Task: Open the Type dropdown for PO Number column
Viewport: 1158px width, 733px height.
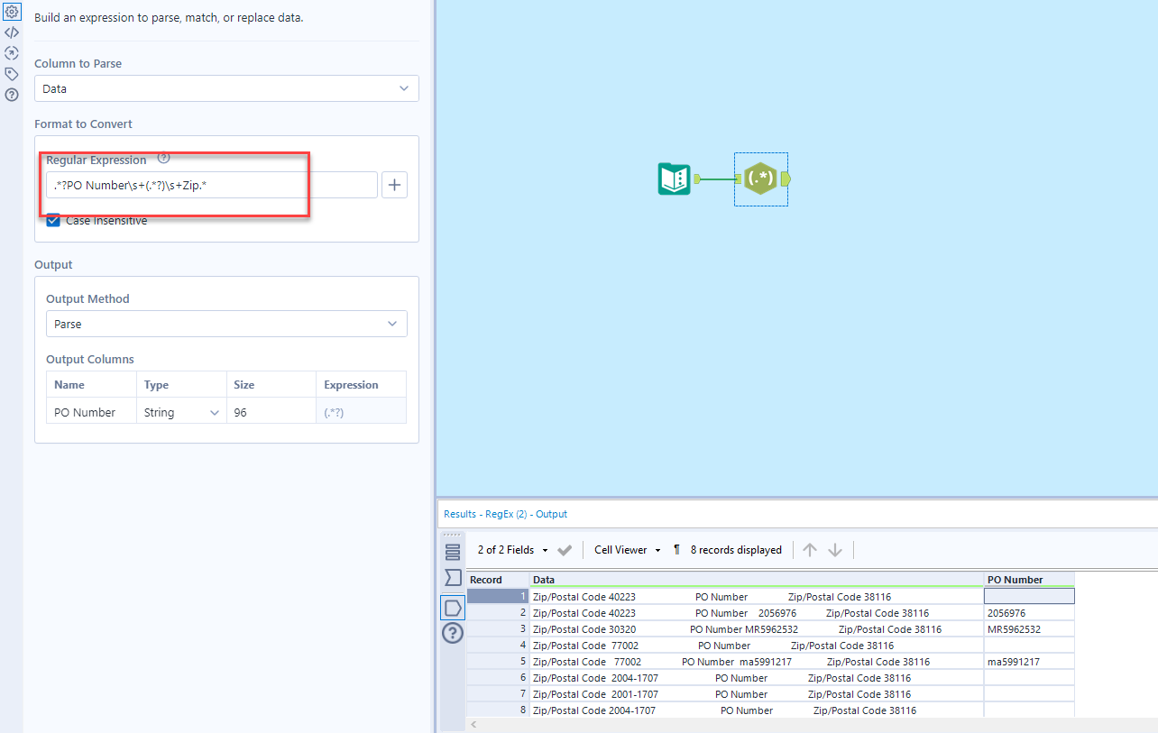Action: [215, 412]
